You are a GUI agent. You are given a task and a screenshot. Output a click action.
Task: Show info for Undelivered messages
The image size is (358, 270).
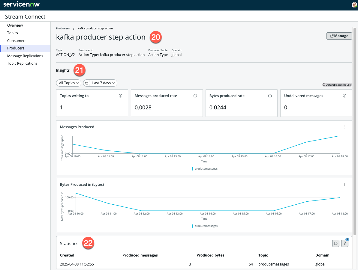(x=344, y=96)
